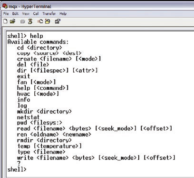
Task: Click the 'create <filename> [<mode>]' line
Action: pyautogui.click(x=59, y=59)
